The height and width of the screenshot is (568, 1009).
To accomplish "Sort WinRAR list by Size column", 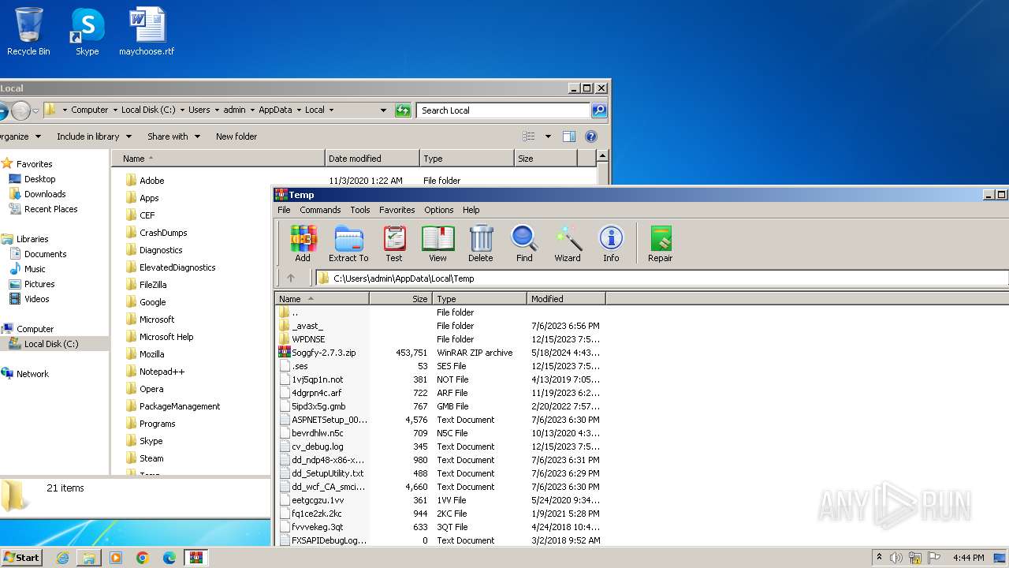I will 400,299.
